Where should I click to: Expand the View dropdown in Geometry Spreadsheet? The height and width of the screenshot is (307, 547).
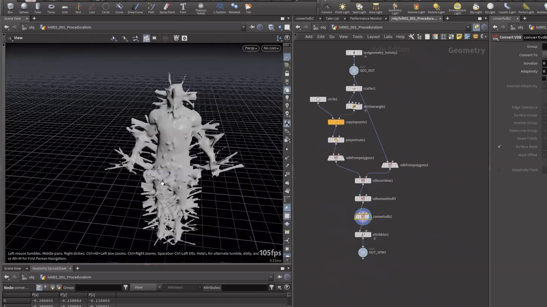(x=146, y=287)
